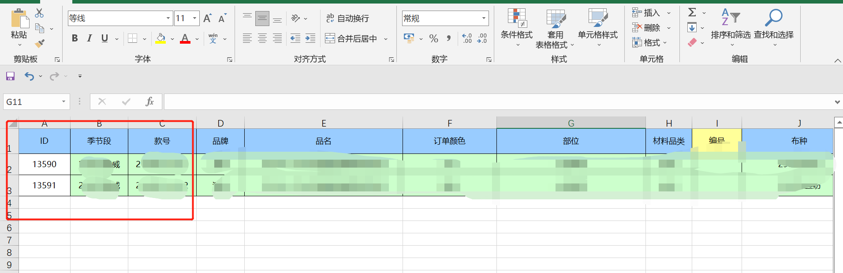The height and width of the screenshot is (273, 843).
Task: Toggle underline formatting
Action: click(104, 38)
